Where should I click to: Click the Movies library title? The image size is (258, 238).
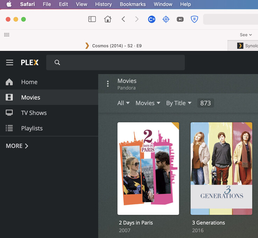pos(127,81)
